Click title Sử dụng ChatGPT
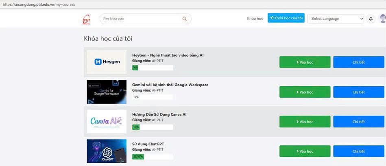The image size is (386, 166). pos(148,144)
